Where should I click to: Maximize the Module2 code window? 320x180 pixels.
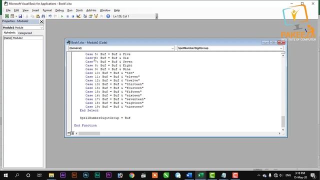[x=273, y=42]
